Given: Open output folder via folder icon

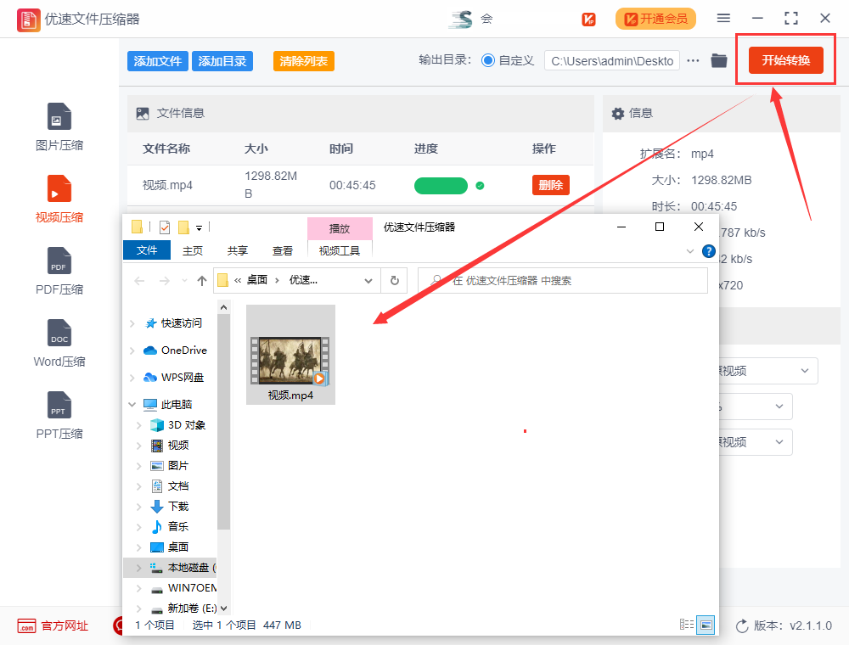Looking at the screenshot, I should [x=719, y=60].
